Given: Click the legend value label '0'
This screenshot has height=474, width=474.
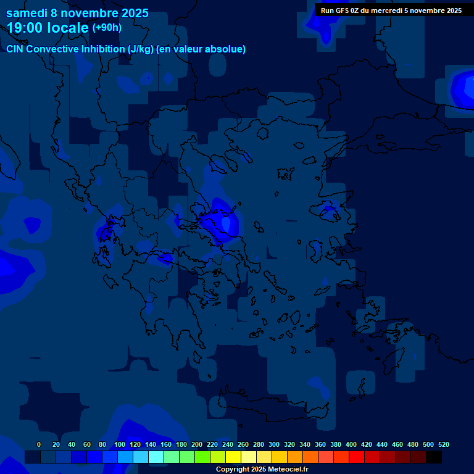Looking at the screenshot, I should pos(39,444).
